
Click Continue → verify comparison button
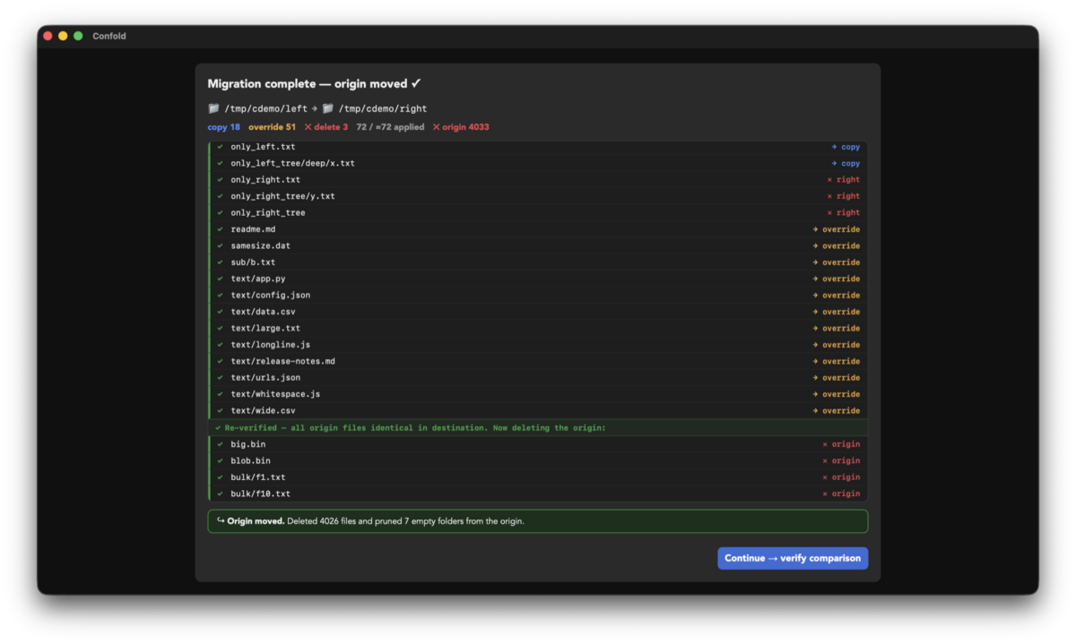coord(793,558)
